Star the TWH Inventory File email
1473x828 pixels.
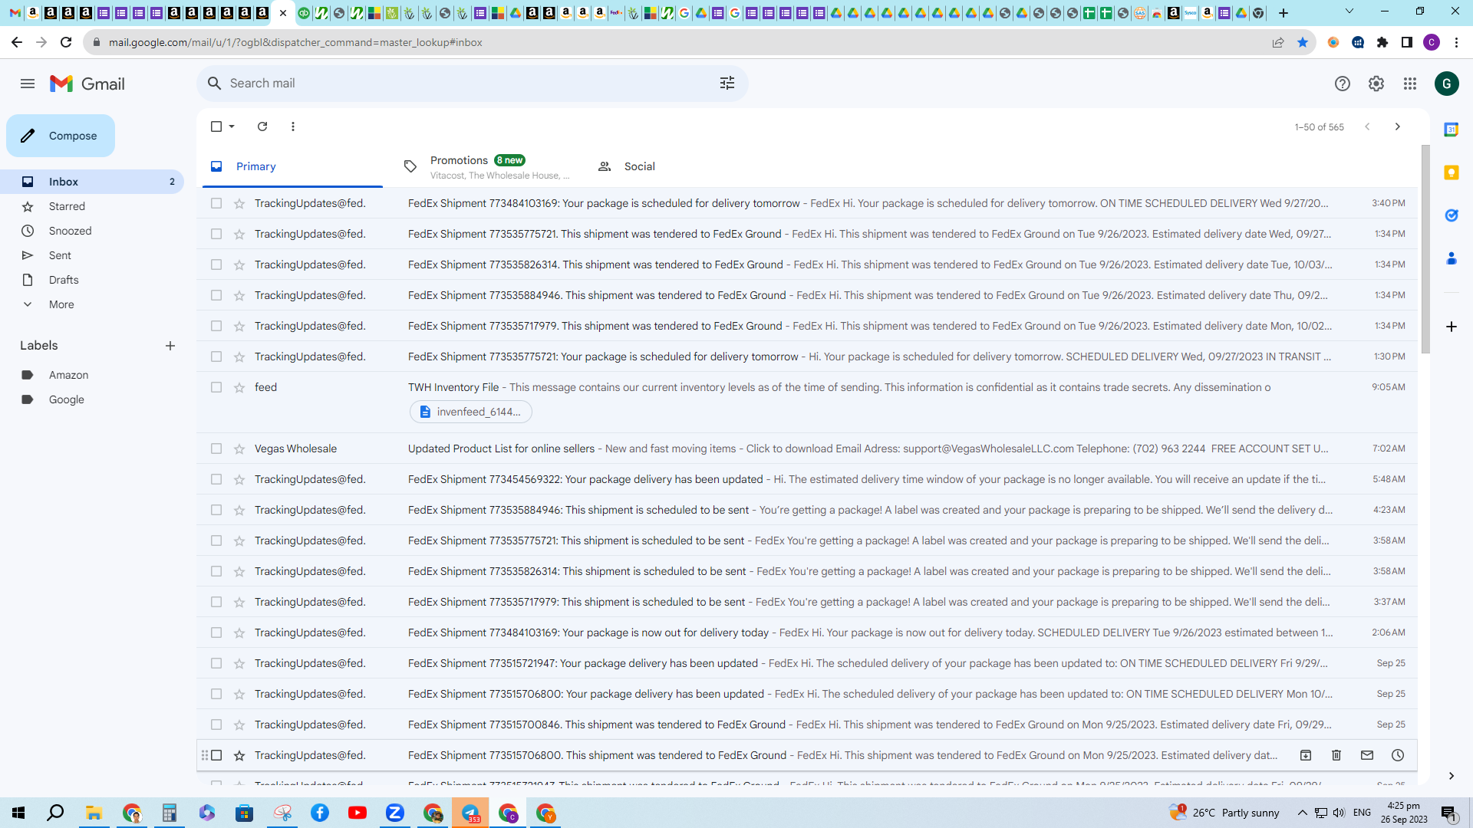click(239, 387)
